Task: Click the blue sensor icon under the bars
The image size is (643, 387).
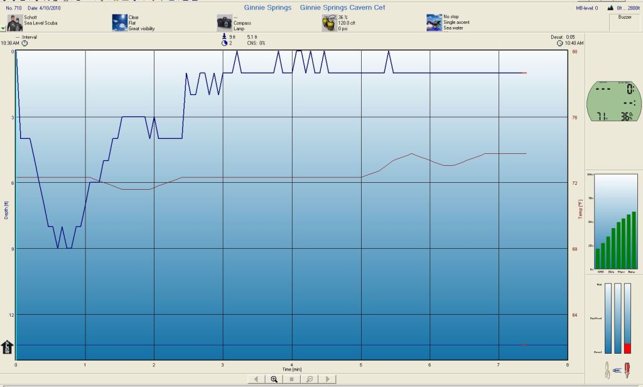Action: (617, 370)
